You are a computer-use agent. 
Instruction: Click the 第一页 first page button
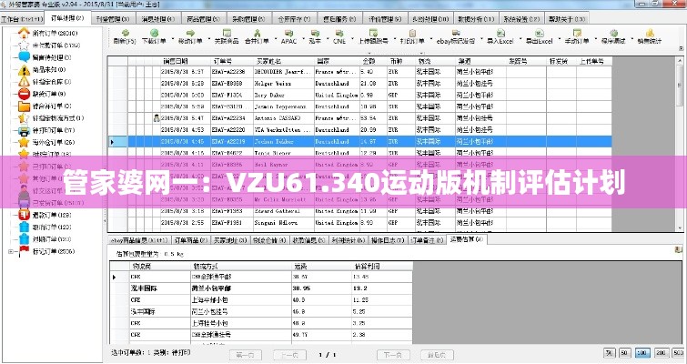tap(246, 354)
